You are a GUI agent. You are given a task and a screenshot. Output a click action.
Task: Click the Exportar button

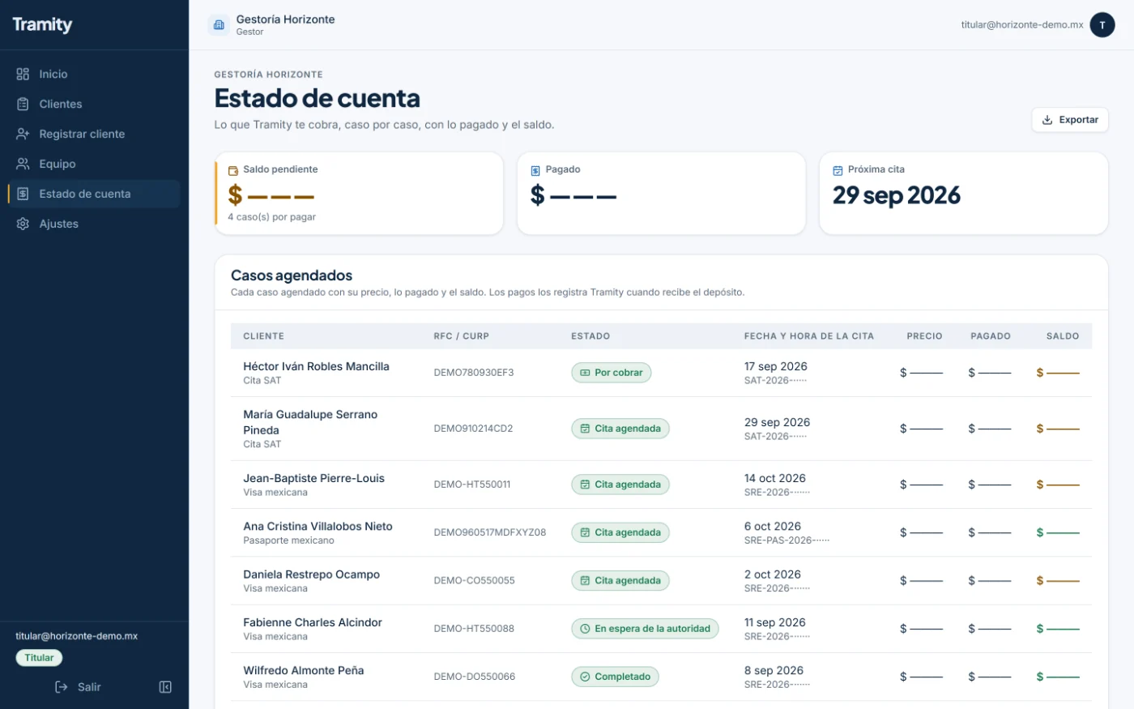click(x=1070, y=120)
